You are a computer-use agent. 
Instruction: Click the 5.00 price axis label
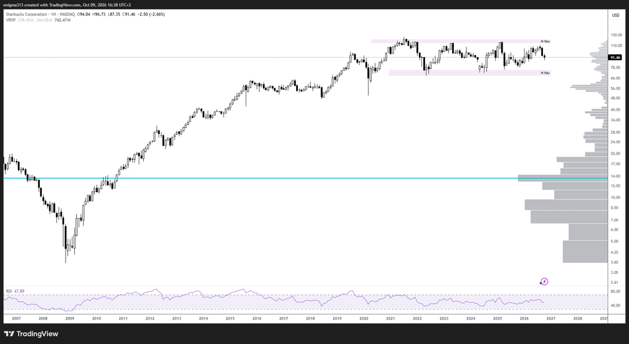point(615,241)
